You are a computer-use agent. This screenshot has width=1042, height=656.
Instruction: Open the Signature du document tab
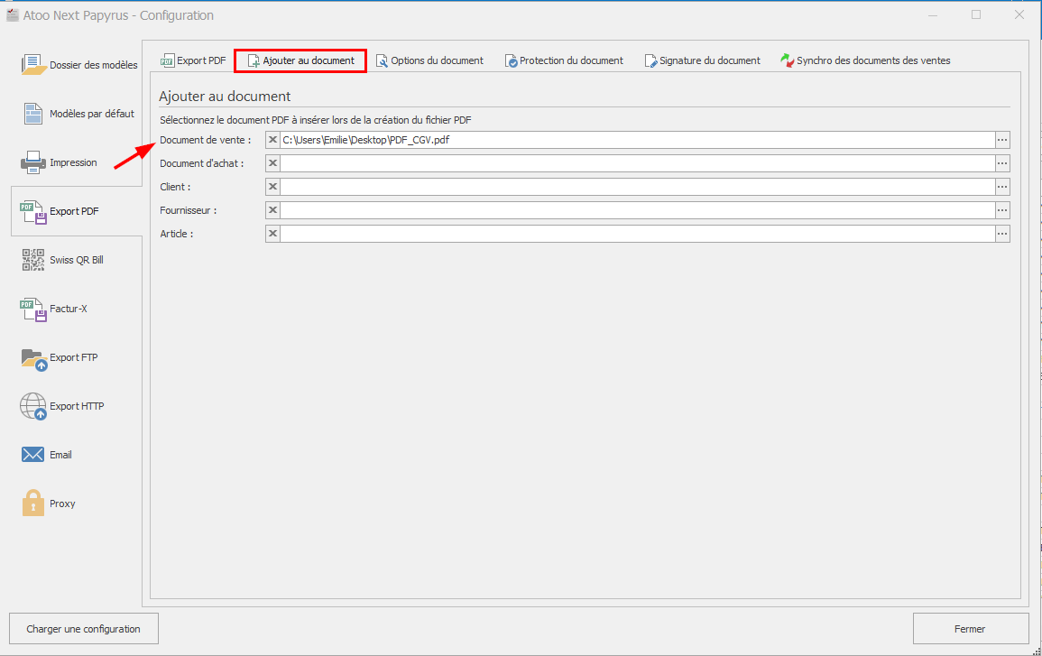(x=702, y=60)
